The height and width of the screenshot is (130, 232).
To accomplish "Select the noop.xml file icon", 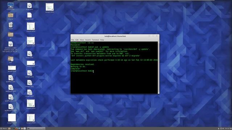I will pos(29,54).
